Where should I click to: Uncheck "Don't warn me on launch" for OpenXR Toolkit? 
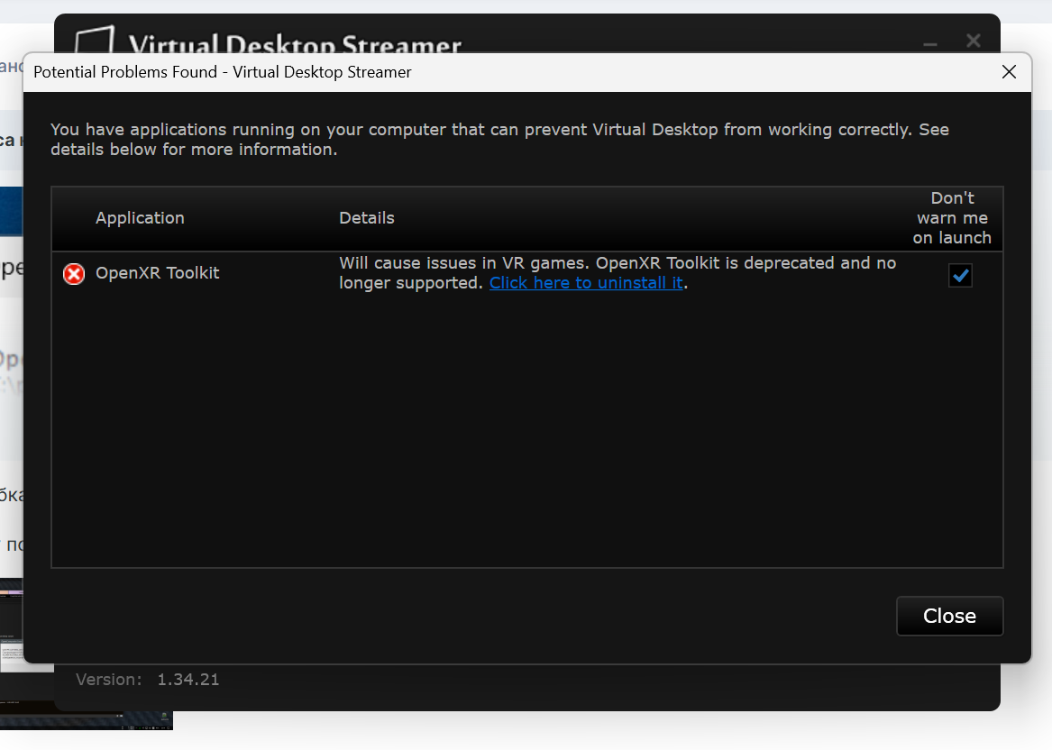click(x=960, y=275)
